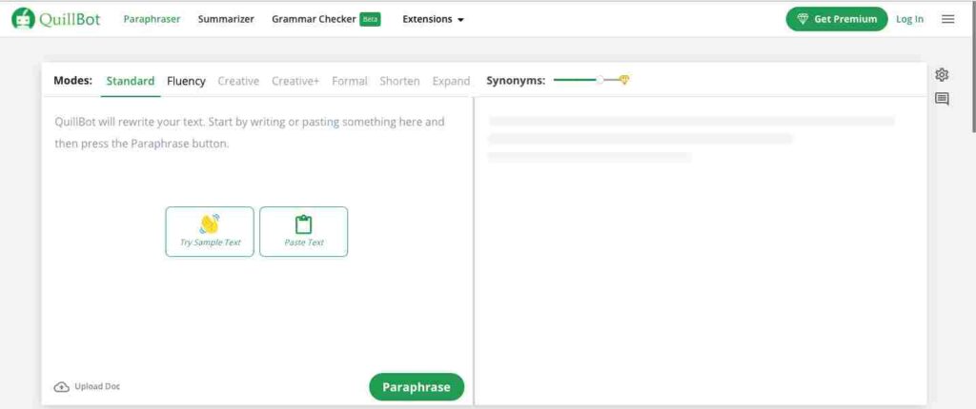Open the feedback comment icon
Viewport: 976px width, 409px height.
(942, 99)
